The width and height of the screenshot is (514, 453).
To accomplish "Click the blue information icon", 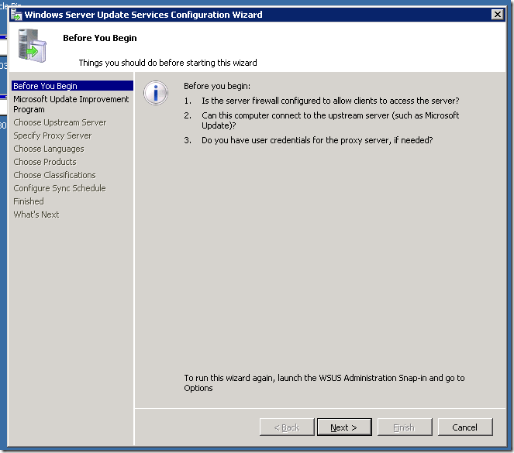I will click(157, 94).
